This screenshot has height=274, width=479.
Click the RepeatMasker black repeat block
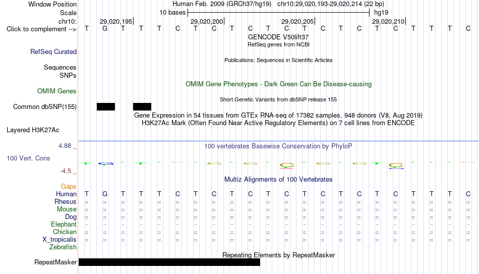[x=169, y=262]
